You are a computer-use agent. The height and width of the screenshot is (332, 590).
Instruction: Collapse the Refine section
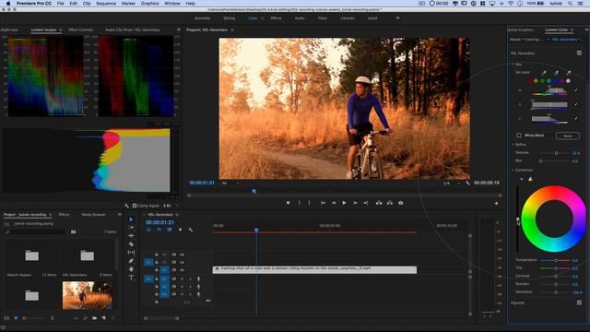[513, 145]
